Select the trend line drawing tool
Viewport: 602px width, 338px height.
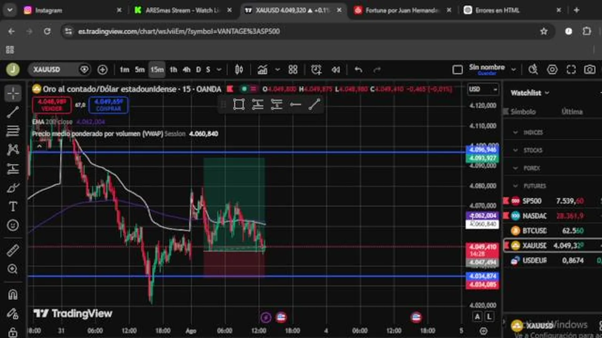[13, 112]
